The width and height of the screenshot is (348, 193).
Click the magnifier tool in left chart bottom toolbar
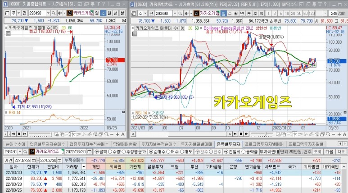click(107, 134)
